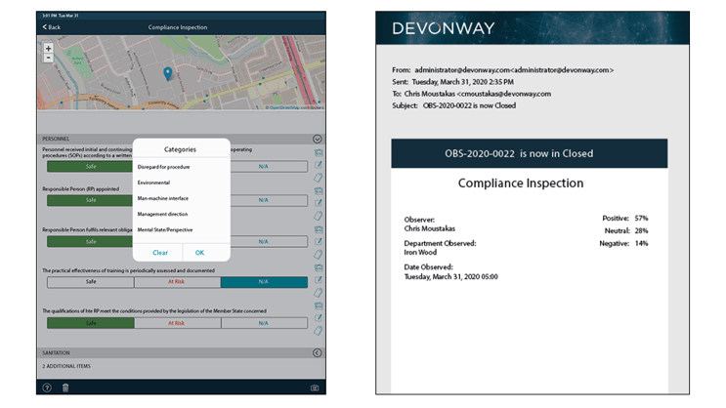
Task: Edit note for RP appointed item
Action: pos(319,203)
